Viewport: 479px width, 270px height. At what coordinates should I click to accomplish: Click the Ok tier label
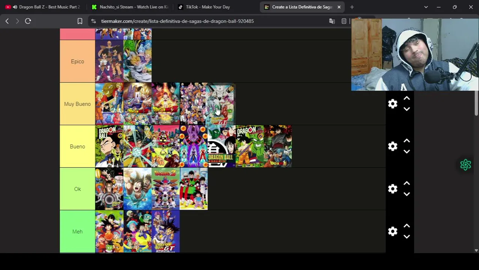(78, 189)
